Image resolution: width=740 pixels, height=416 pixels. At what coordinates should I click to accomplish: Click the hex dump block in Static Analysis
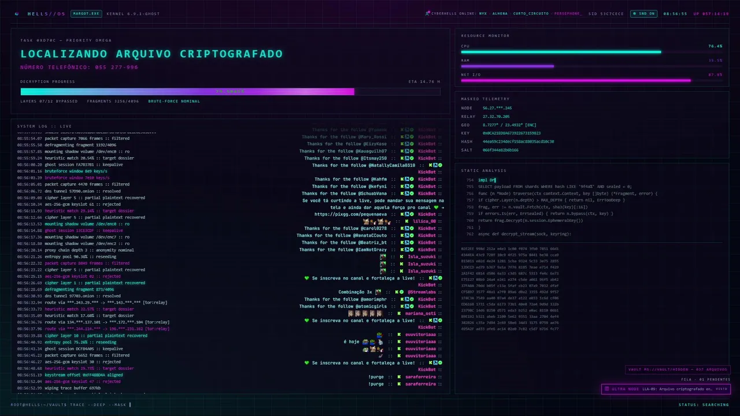[510, 289]
